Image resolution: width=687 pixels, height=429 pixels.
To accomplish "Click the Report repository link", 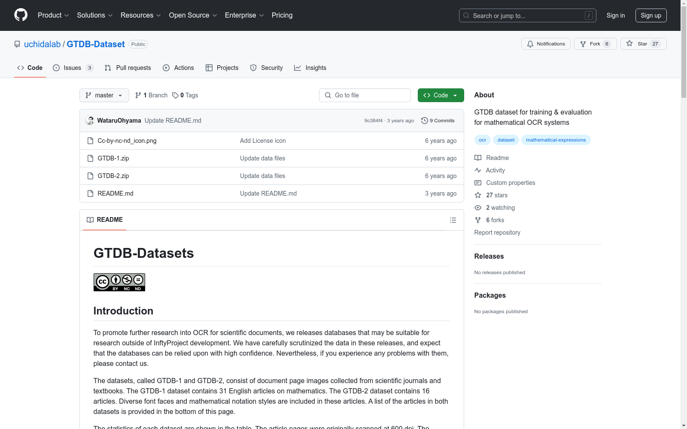I will click(497, 233).
